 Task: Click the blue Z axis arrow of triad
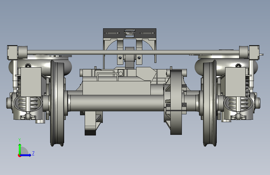(x=26, y=155)
